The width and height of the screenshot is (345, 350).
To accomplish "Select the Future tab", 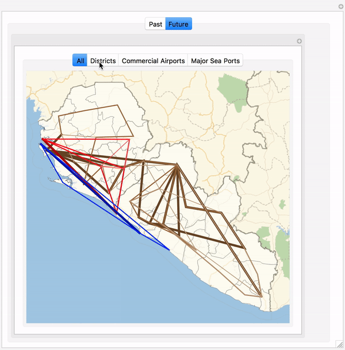I will (x=178, y=24).
